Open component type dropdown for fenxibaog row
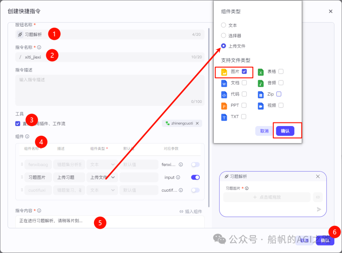342x253 pixels. pos(102,164)
